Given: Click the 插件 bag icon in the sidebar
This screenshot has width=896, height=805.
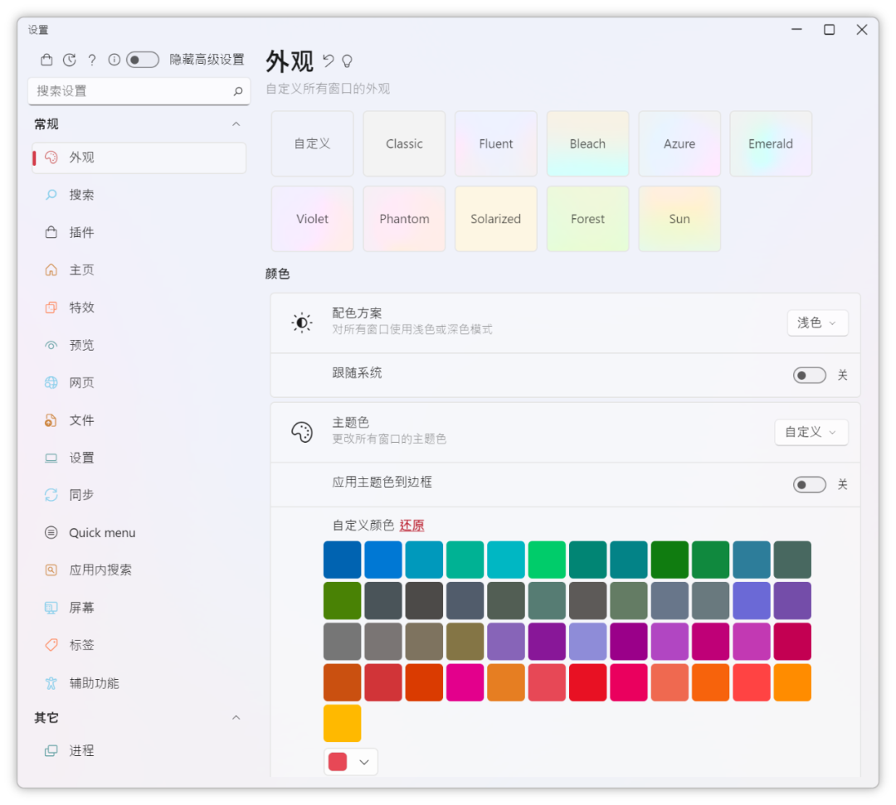Looking at the screenshot, I should [51, 232].
